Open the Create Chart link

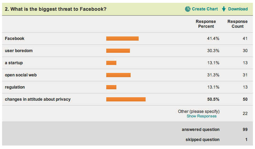point(205,9)
